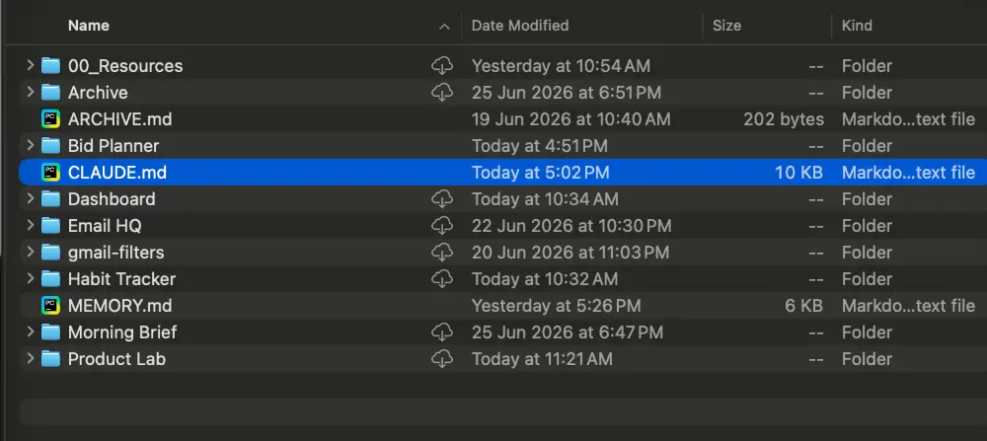Sort files by Date Modified column
Viewport: 987px width, 441px height.
point(520,26)
